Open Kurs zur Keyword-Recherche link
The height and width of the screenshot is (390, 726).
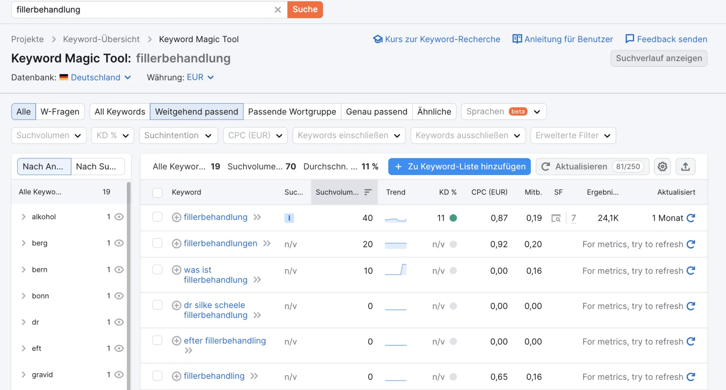click(437, 39)
